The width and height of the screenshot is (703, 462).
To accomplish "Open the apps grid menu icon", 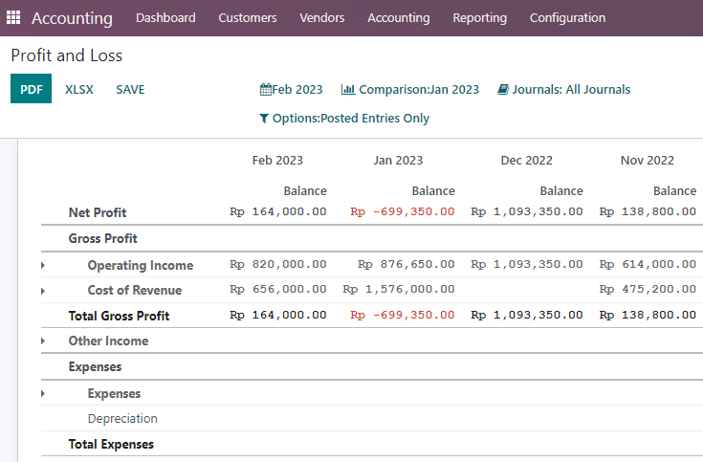I will (13, 17).
